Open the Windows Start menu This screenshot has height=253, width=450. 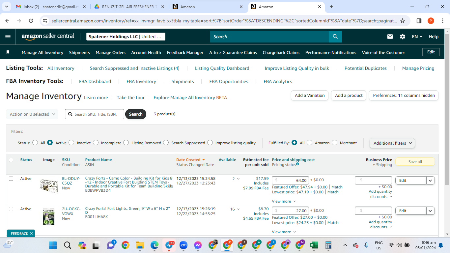point(53,245)
